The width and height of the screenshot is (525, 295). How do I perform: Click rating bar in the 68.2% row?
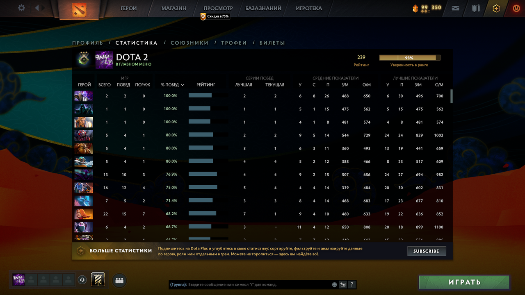tap(208, 213)
